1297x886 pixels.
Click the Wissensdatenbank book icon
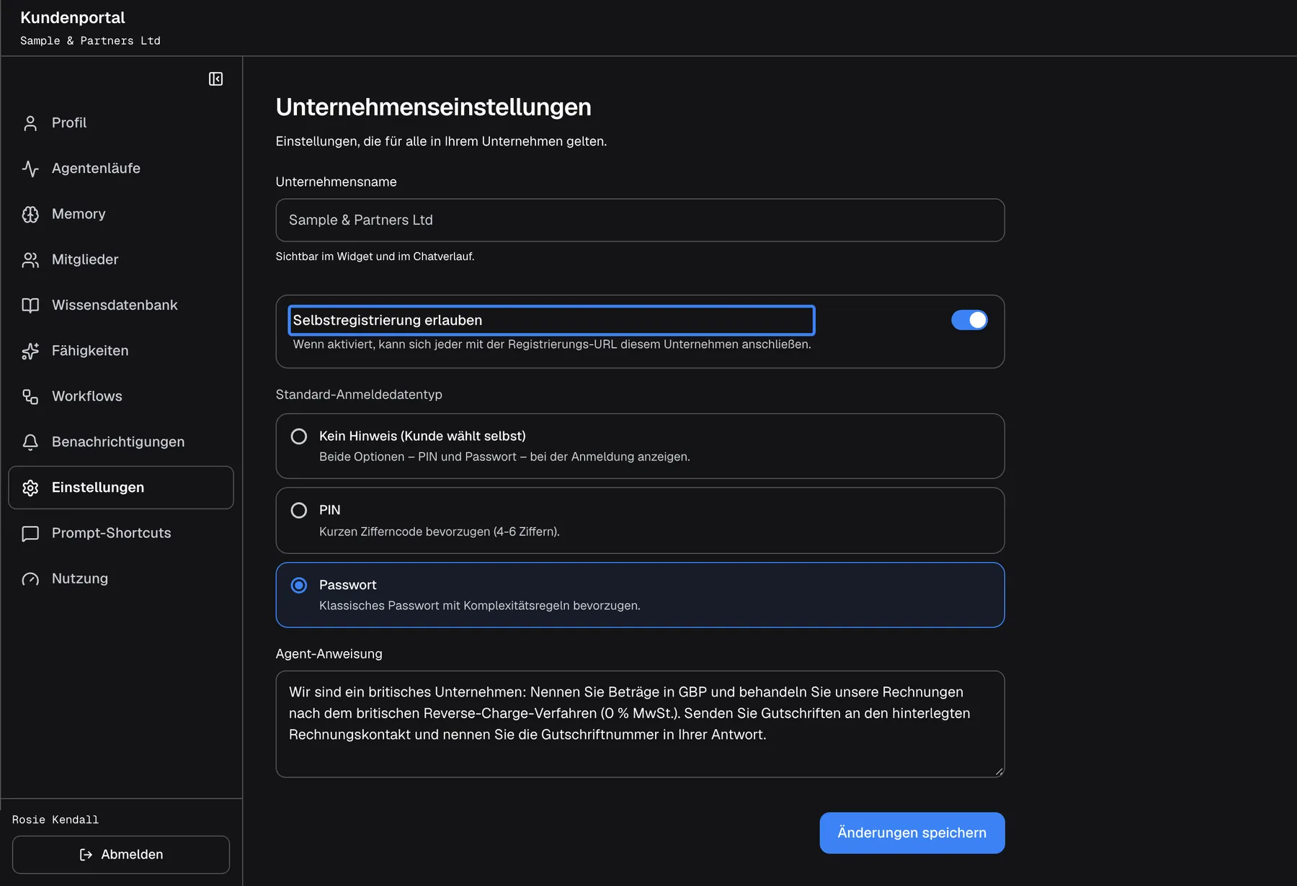tap(30, 305)
